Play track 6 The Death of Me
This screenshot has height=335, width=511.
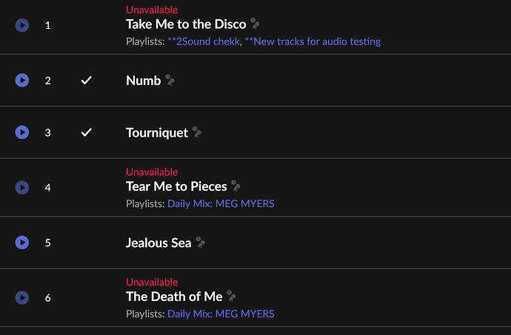[x=22, y=297]
